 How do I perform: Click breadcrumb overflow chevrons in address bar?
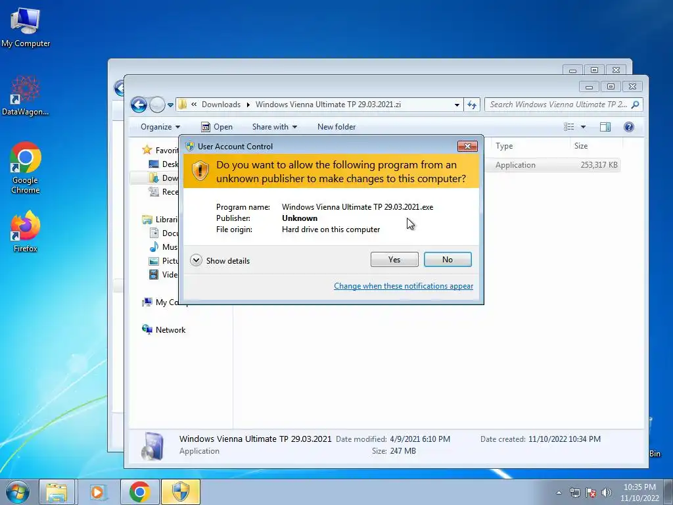(x=194, y=105)
